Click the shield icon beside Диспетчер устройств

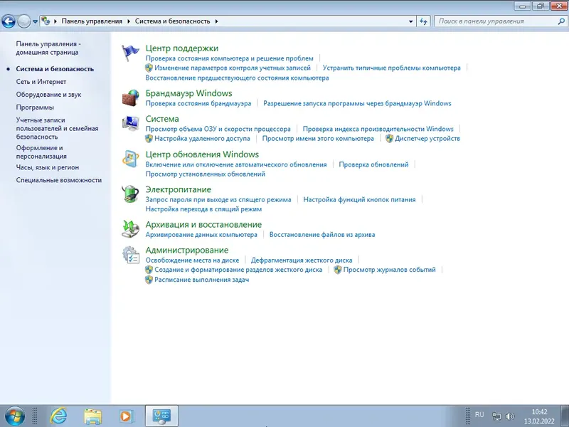click(388, 138)
